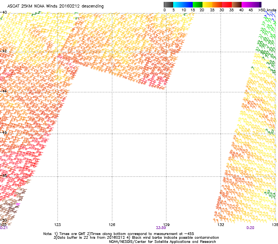Click the '25' legend scale number

(212, 10)
